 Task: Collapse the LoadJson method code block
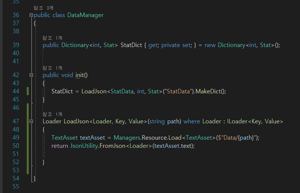click(x=31, y=122)
